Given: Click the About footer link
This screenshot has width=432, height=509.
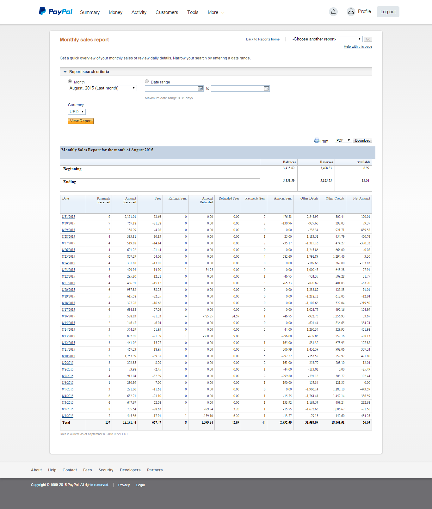Looking at the screenshot, I should (x=36, y=470).
